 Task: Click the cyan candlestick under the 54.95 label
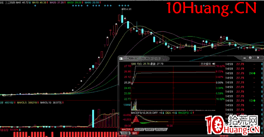point(122,19)
